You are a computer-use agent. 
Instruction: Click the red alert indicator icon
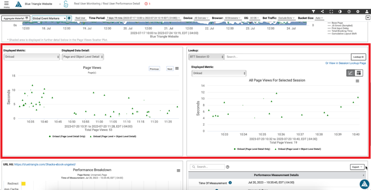[146, 4]
